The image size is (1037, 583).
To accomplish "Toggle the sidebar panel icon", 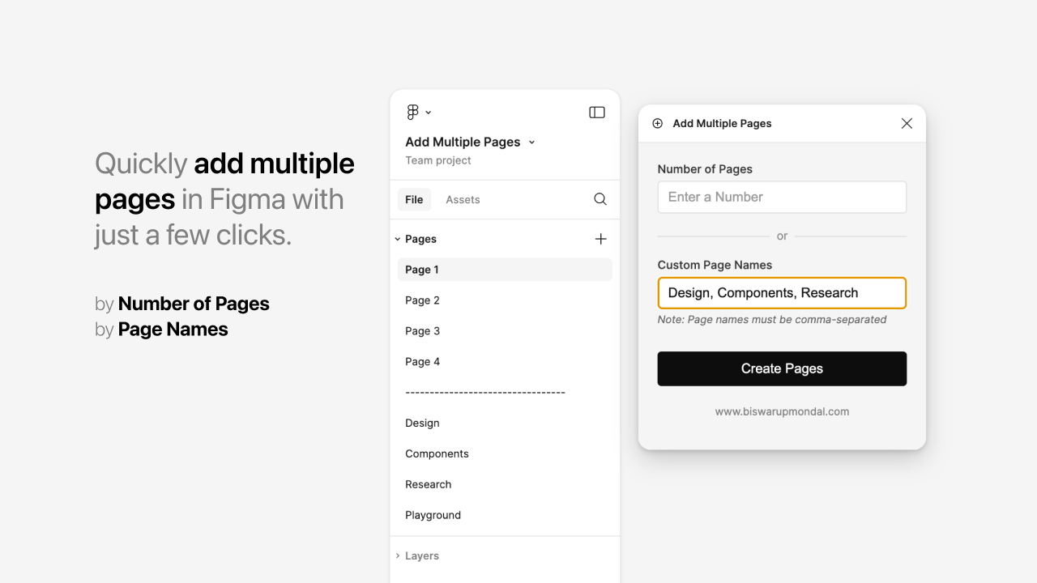I will click(597, 113).
